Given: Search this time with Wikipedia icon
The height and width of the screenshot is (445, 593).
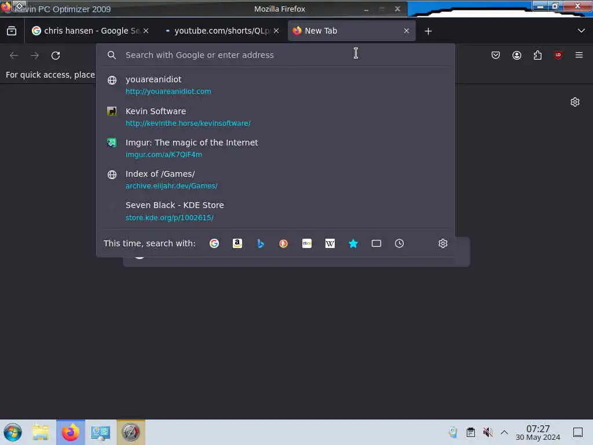Looking at the screenshot, I should (x=330, y=243).
